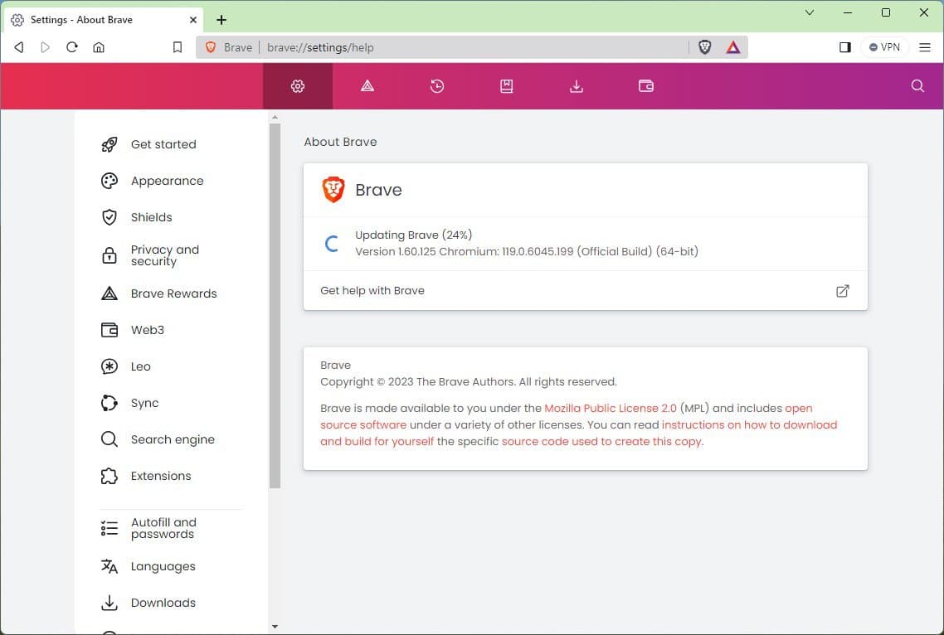Click the Downloads icon in the settings navigation
This screenshot has height=635, width=944.
click(577, 85)
